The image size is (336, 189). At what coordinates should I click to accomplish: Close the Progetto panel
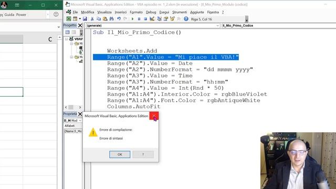pos(80,25)
